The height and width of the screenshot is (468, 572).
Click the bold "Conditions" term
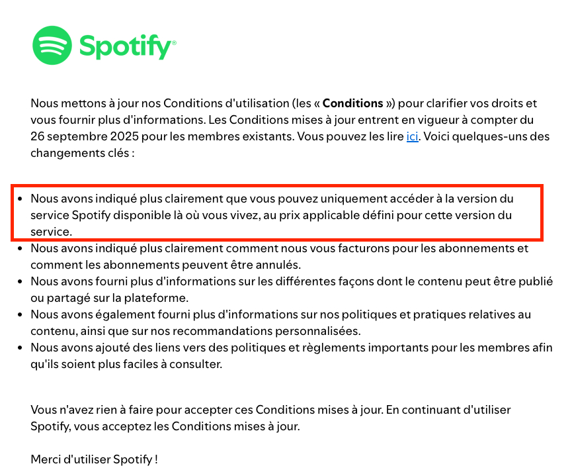[x=354, y=103]
